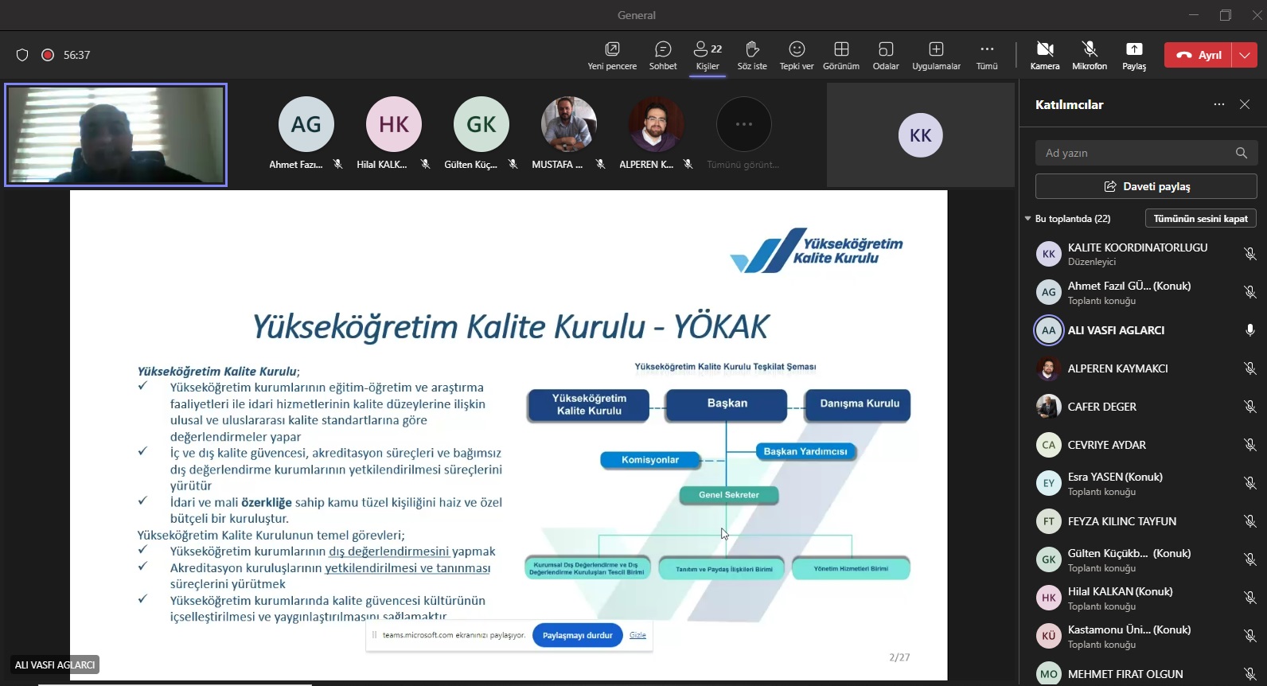
Task: Open the Tümü more actions menu
Action: pos(987,56)
